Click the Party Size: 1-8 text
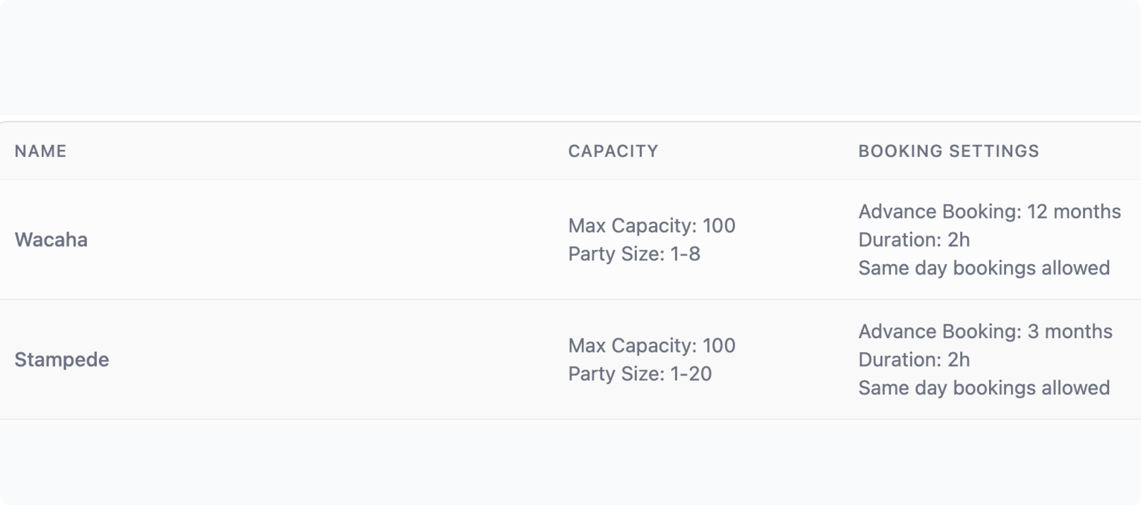 pyautogui.click(x=634, y=254)
